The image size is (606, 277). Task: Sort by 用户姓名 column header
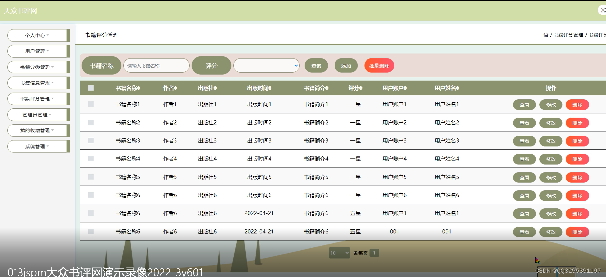click(x=447, y=88)
